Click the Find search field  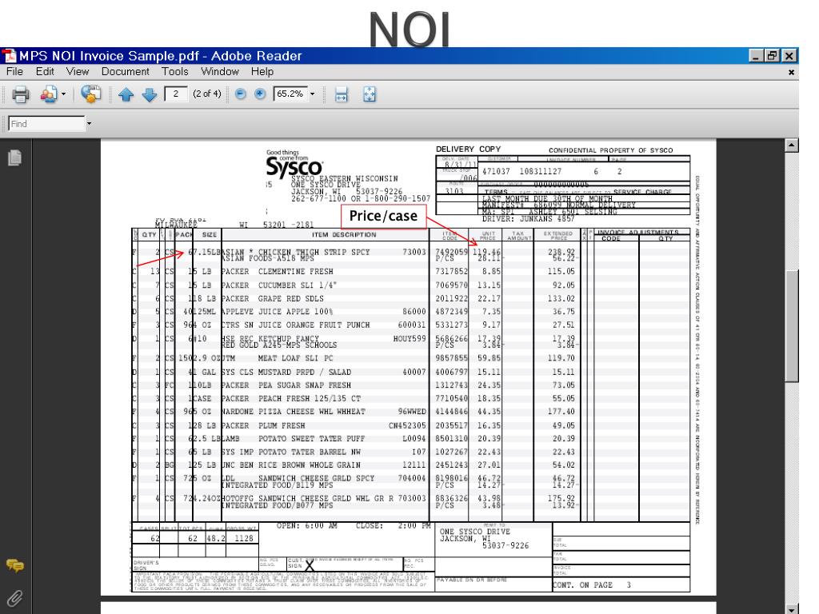click(x=46, y=124)
